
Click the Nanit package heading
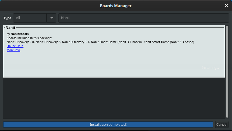point(10,28)
